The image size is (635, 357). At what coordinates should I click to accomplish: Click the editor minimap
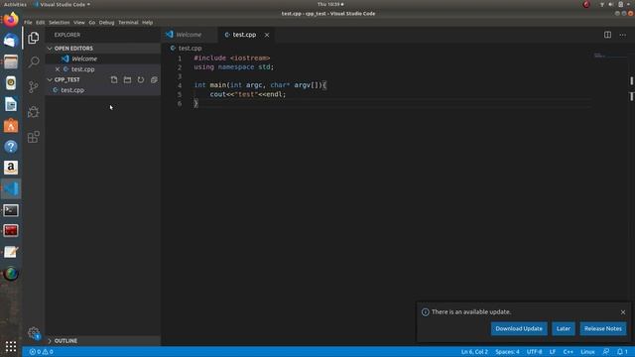(609, 56)
